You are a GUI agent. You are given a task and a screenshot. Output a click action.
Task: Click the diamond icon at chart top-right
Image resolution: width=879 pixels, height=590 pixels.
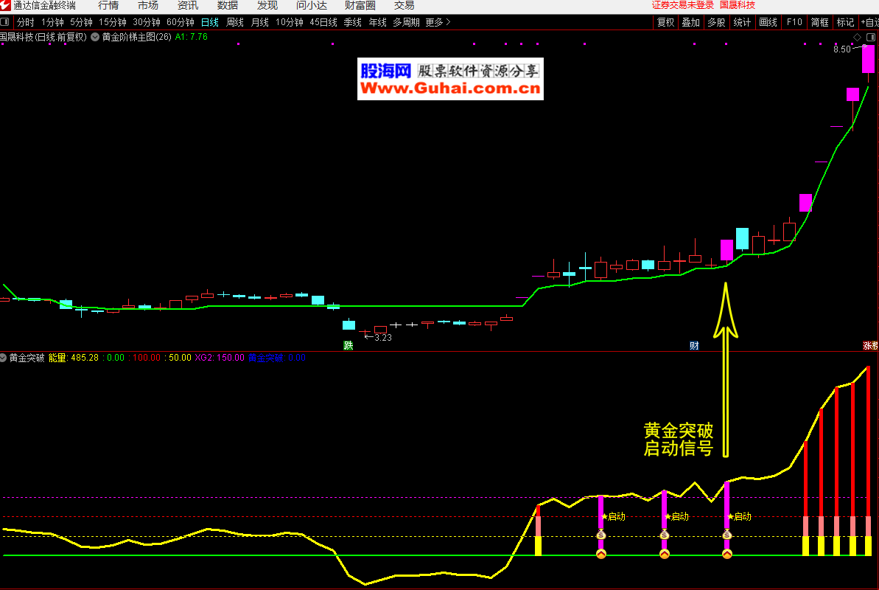(x=857, y=36)
